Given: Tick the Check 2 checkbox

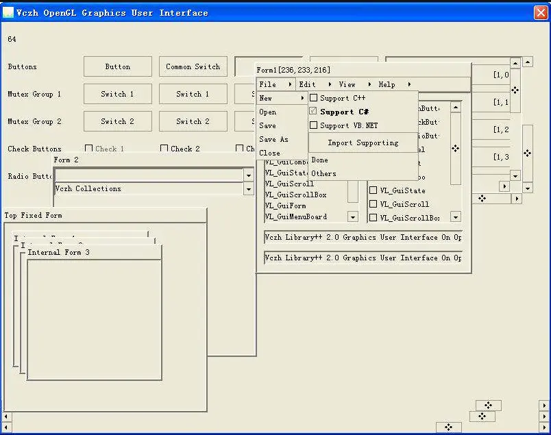Looking at the screenshot, I should click(x=164, y=149).
